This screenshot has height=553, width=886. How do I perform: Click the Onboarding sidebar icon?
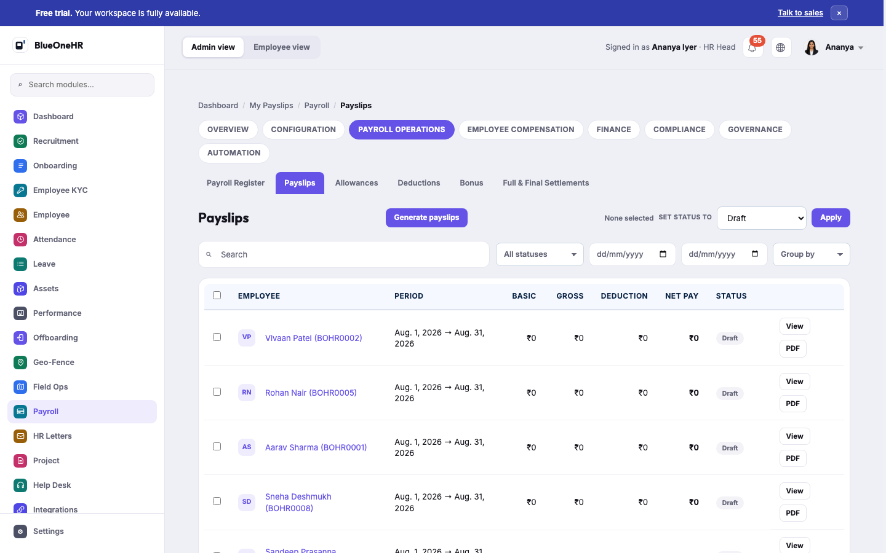click(x=20, y=166)
